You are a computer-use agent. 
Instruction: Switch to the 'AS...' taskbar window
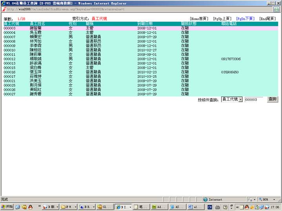(x=176, y=206)
